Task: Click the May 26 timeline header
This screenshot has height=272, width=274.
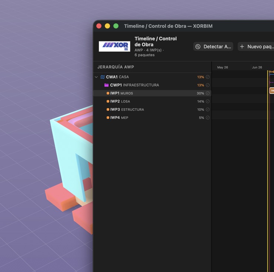Action: pos(223,67)
